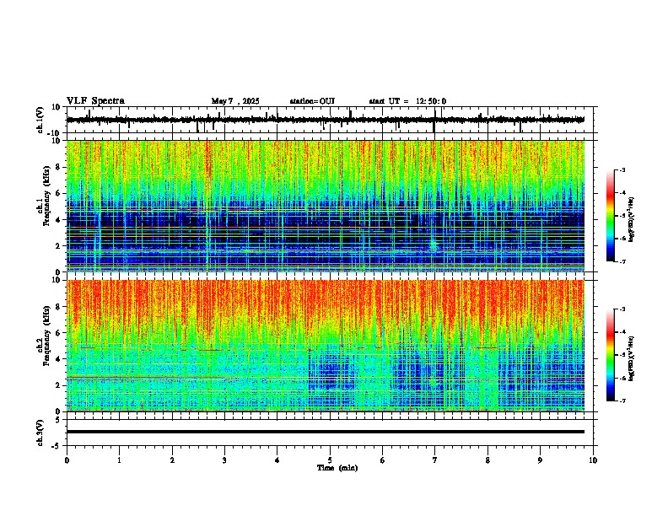Click the "5" tick on the ch.3(V) axis
This screenshot has width=668, height=516.
tap(59, 419)
